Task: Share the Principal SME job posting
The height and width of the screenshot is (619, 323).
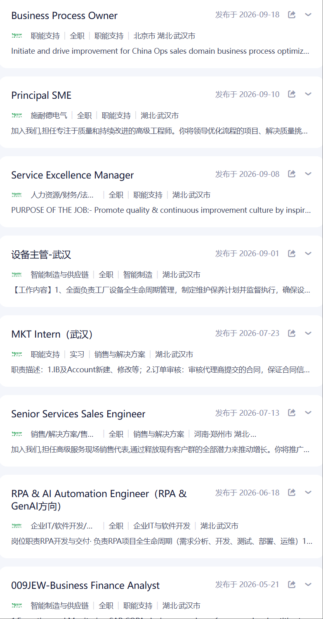Action: pos(292,94)
